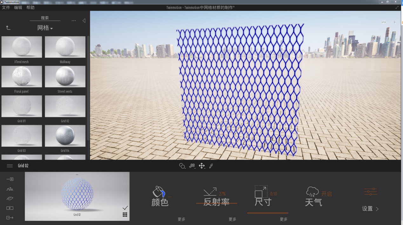Go back up in material library
The height and width of the screenshot is (225, 403).
[x=8, y=28]
